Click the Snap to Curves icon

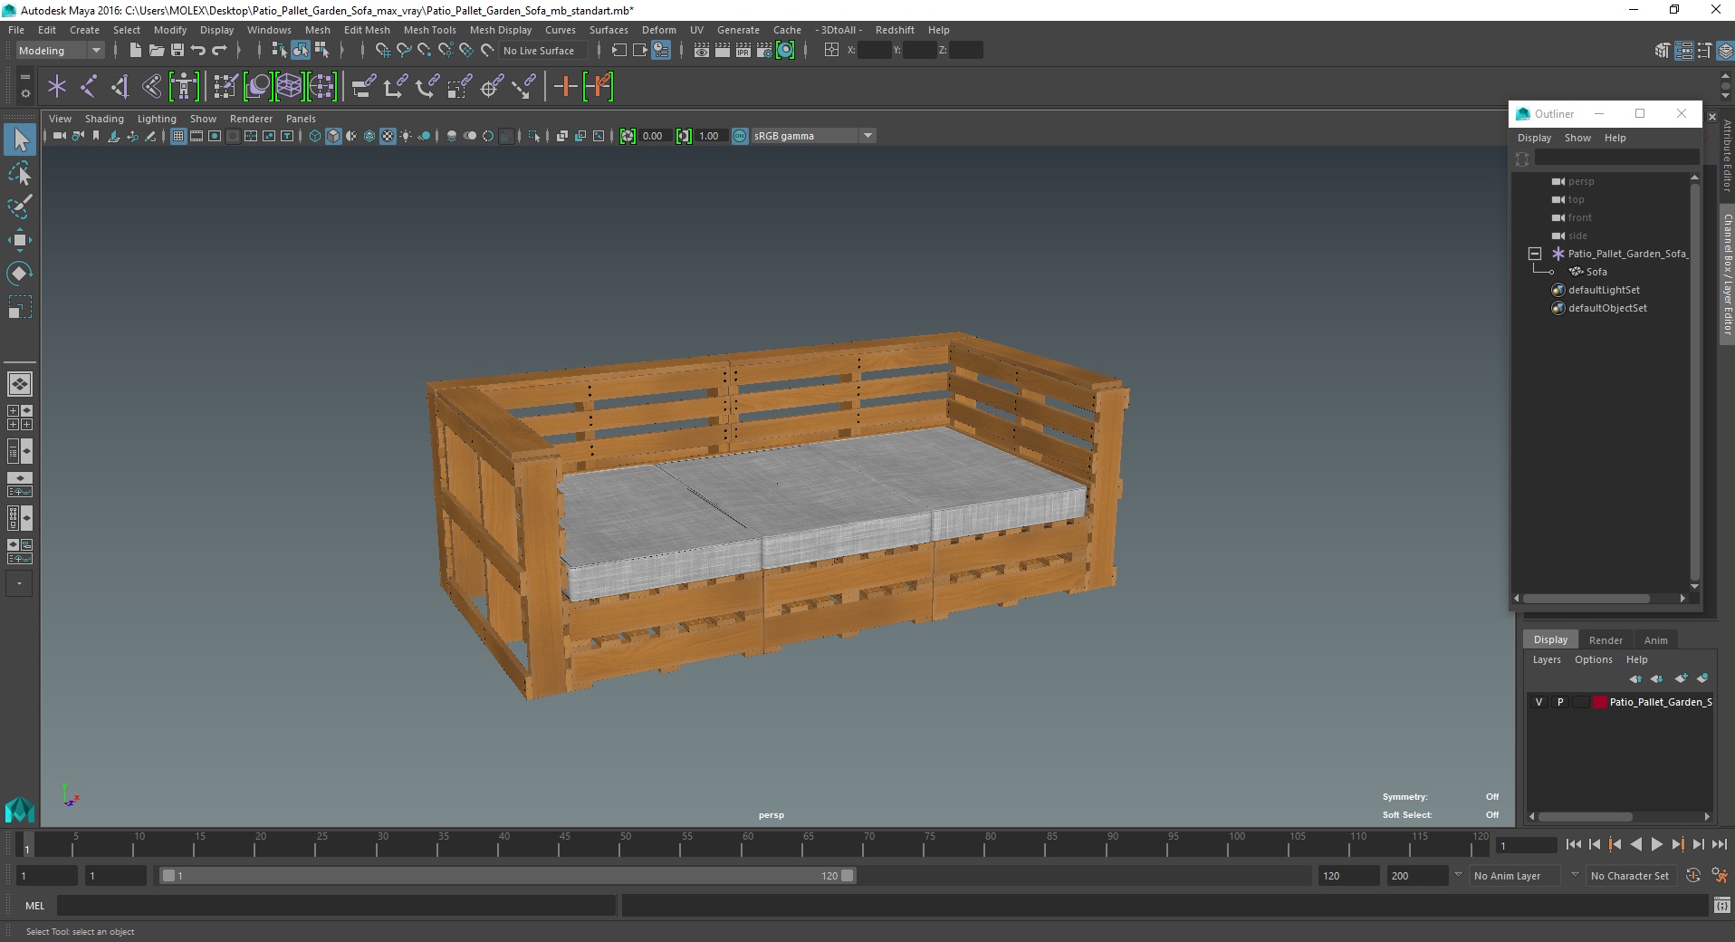click(404, 51)
